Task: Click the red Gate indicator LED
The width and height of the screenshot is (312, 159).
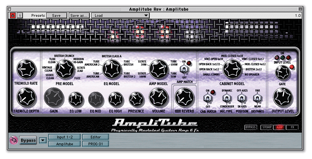Action: 292,67
